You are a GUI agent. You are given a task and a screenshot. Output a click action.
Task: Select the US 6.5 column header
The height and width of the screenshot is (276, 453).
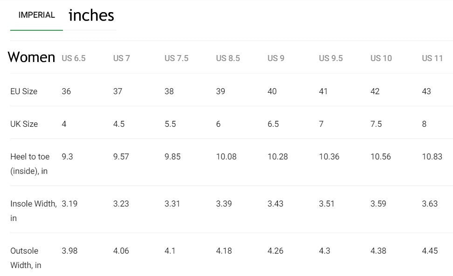(x=74, y=58)
